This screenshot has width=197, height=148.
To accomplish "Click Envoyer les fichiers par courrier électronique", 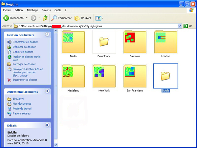I will (x=28, y=72).
